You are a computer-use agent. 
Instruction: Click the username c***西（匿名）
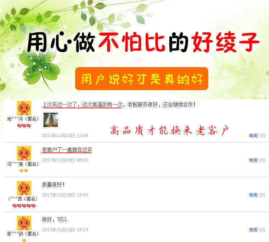click(x=23, y=199)
